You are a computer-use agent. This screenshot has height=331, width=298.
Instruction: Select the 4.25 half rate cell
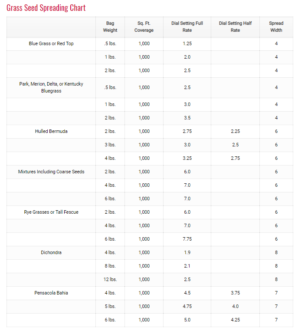click(x=235, y=320)
